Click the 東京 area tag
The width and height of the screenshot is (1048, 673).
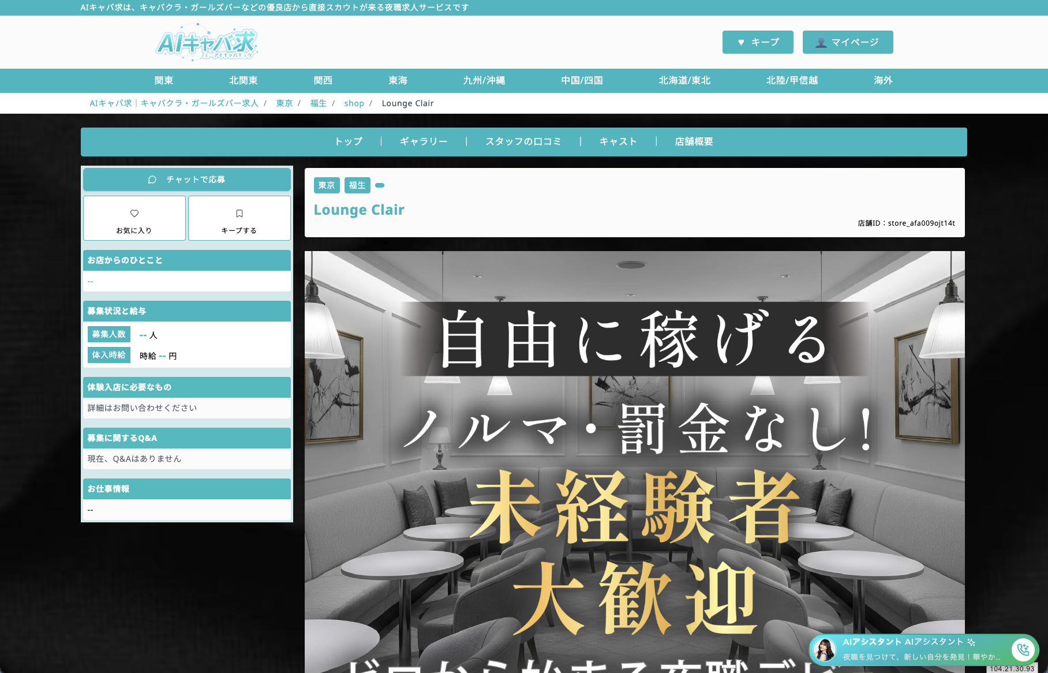(327, 185)
